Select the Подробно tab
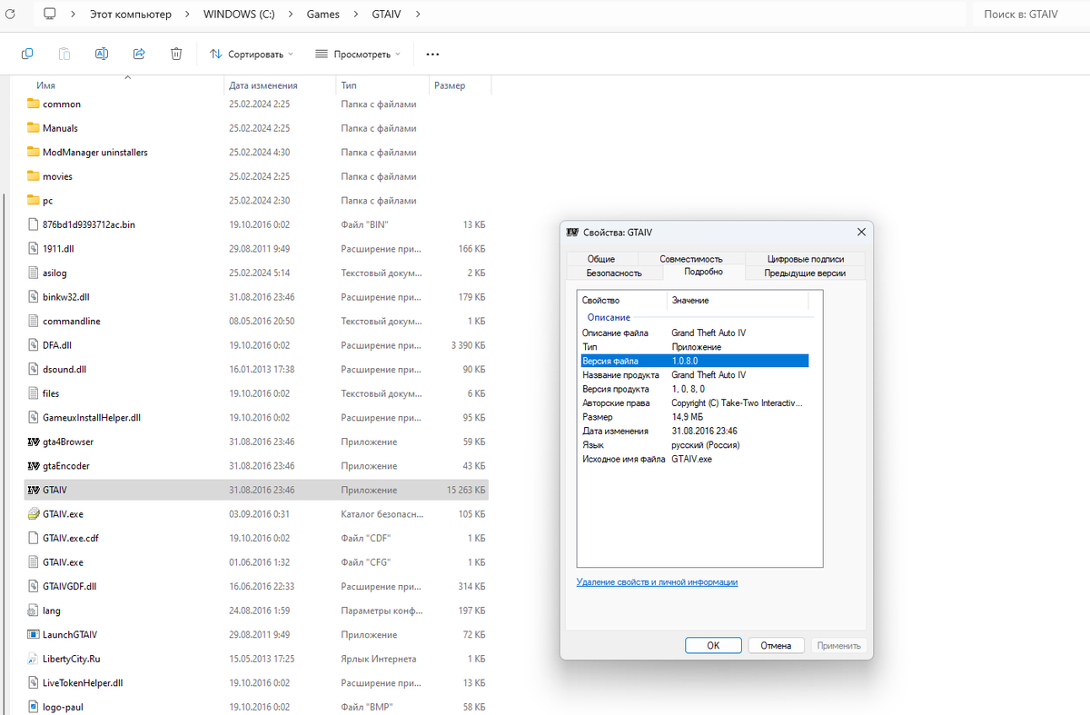Image resolution: width=1090 pixels, height=715 pixels. (x=703, y=272)
